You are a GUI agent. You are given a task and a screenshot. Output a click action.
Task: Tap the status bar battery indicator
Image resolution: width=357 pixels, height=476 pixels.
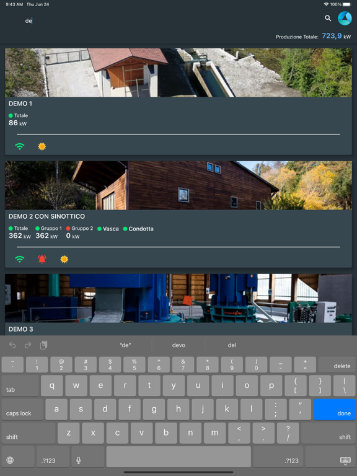click(x=347, y=4)
